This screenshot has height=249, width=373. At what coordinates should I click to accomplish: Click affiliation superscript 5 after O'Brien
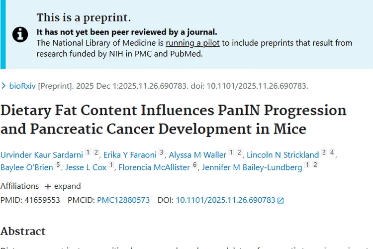coord(58,165)
